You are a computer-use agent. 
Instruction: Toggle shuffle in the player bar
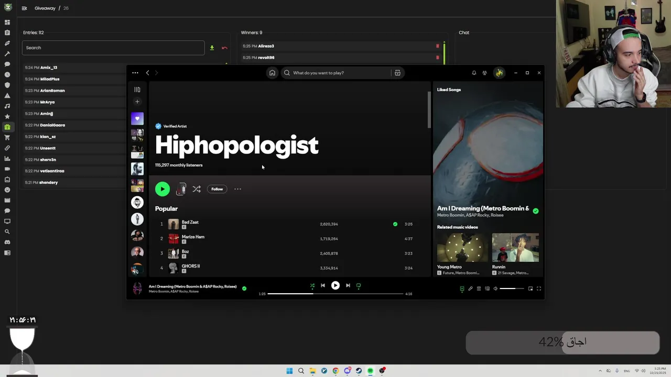point(312,285)
